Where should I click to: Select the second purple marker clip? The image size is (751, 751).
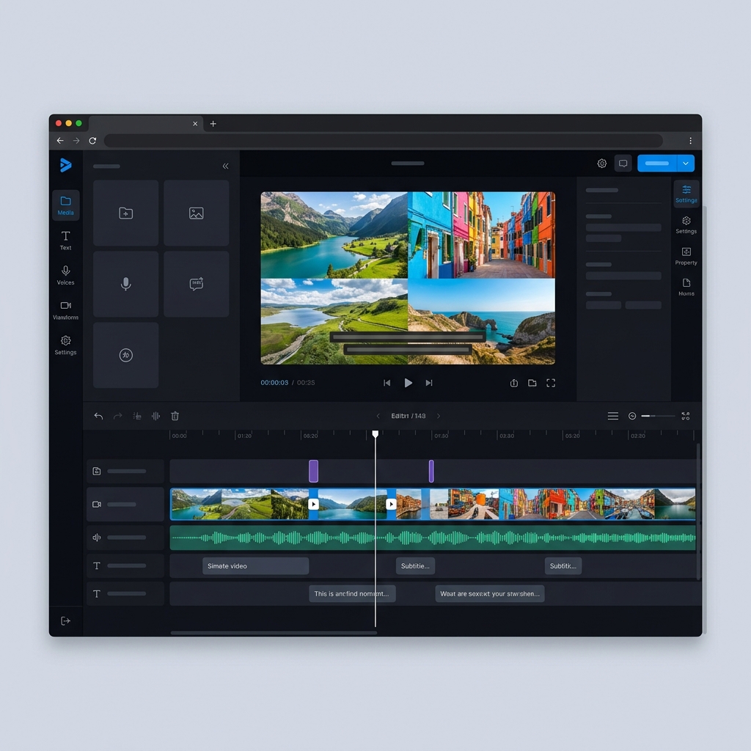(x=431, y=471)
